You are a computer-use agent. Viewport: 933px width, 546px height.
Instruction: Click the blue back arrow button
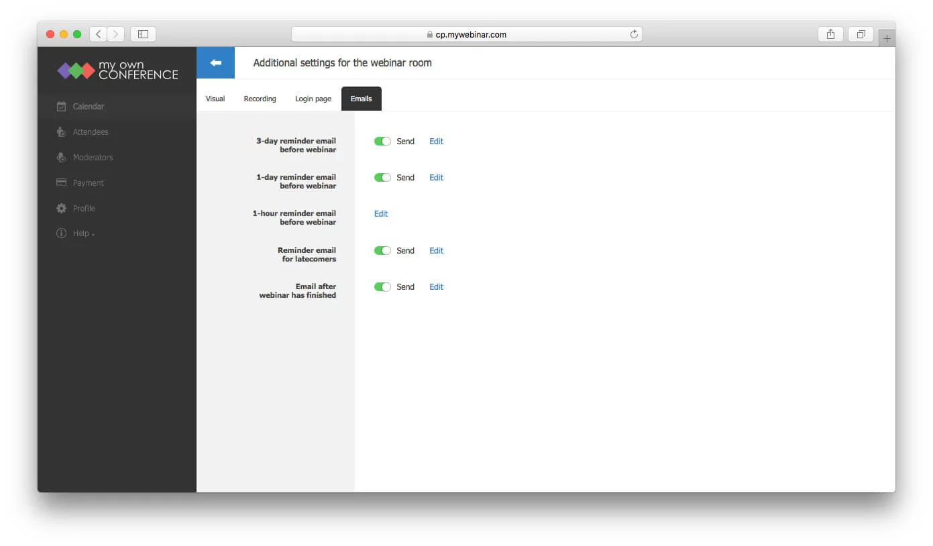click(215, 62)
